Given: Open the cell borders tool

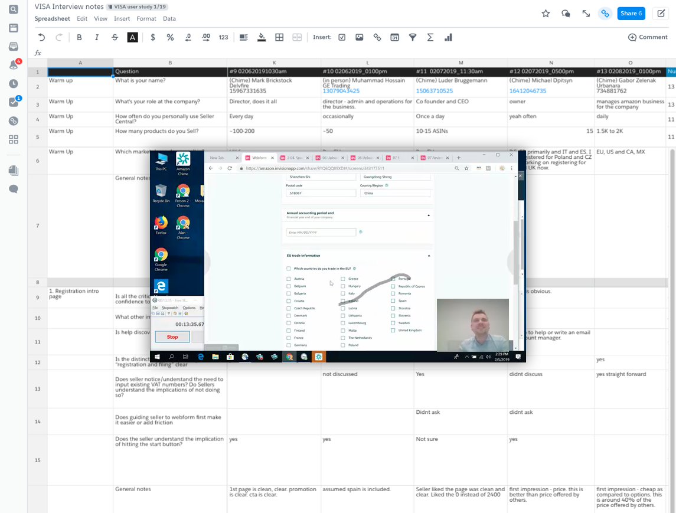Looking at the screenshot, I should click(279, 38).
